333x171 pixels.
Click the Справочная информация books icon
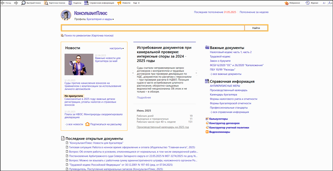click(207, 81)
